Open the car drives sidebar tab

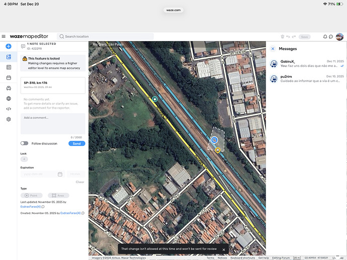[x=9, y=88]
